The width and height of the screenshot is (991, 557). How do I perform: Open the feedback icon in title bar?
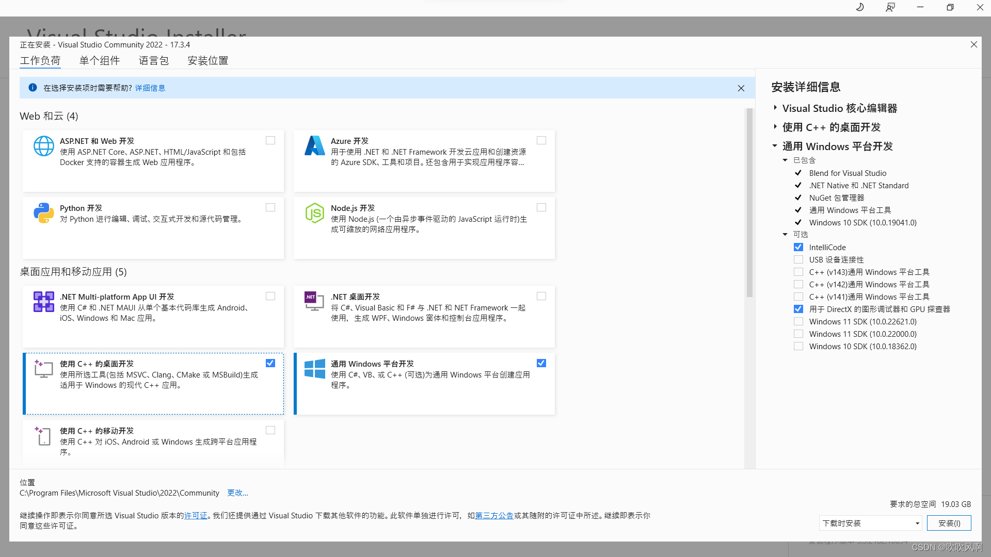tap(890, 7)
